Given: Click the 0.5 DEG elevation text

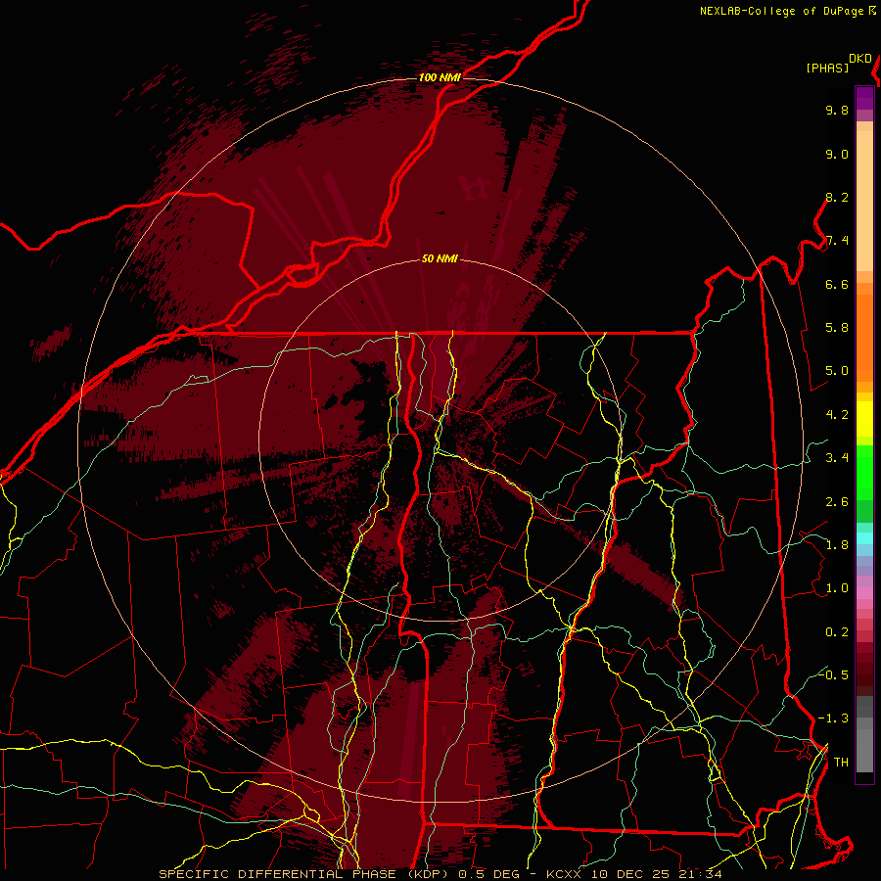Looking at the screenshot, I should (490, 874).
